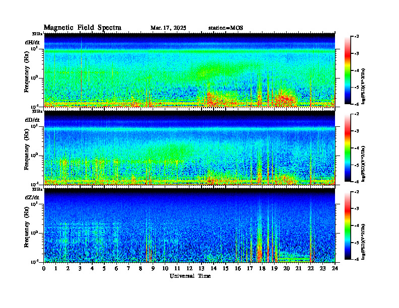Click the "32Hz" label of dD/dt panel
The image size is (399, 308).
37,111
